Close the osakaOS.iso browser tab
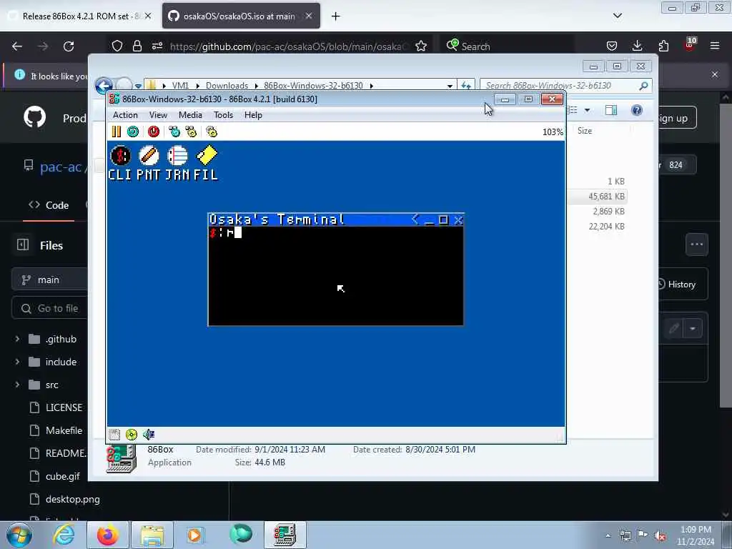Image resolution: width=732 pixels, height=549 pixels. 309,16
